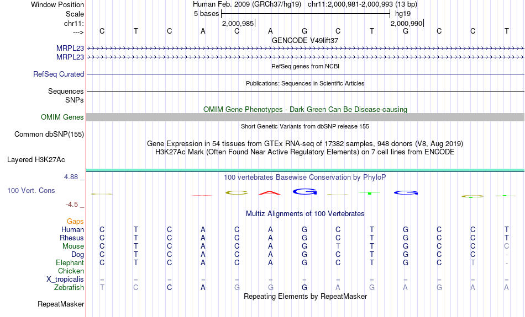The height and width of the screenshot is (317, 525).
Task: Click the gray OMIM Genes bar
Action: click(305, 117)
